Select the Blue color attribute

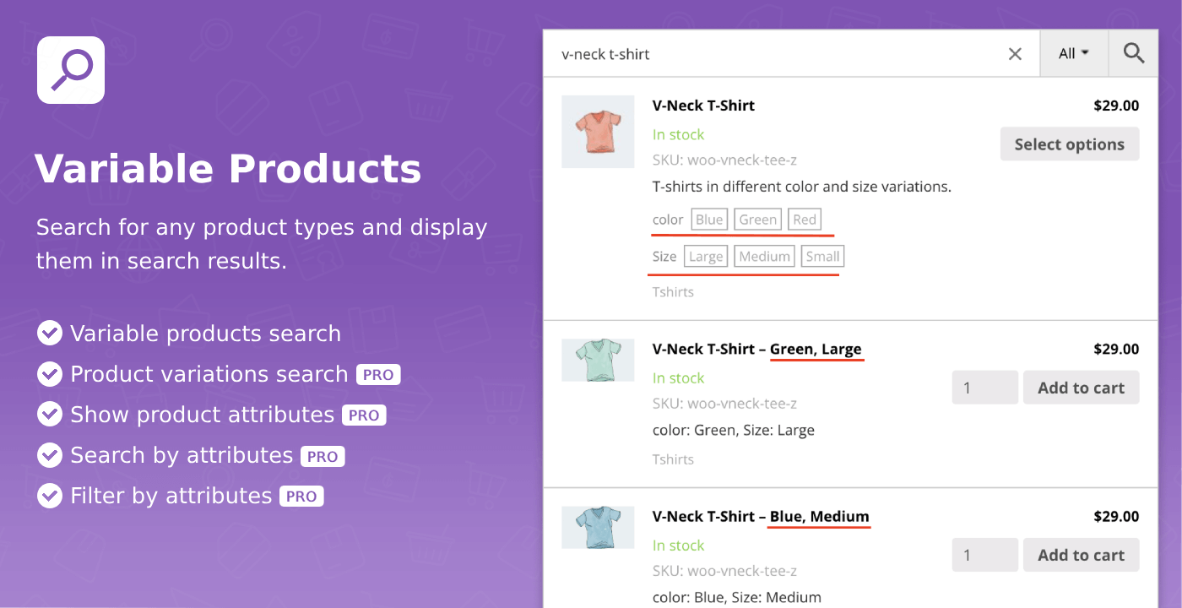(x=709, y=220)
